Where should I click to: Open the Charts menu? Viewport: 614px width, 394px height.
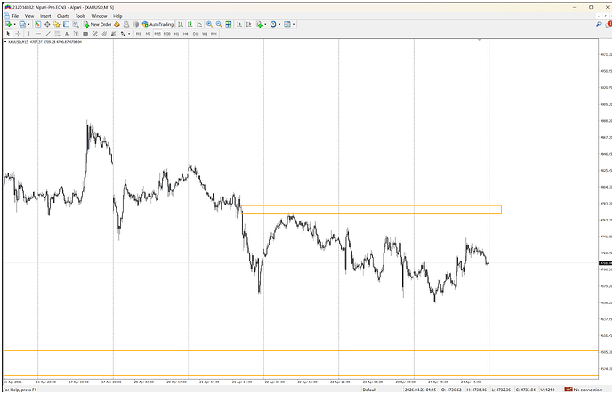63,16
